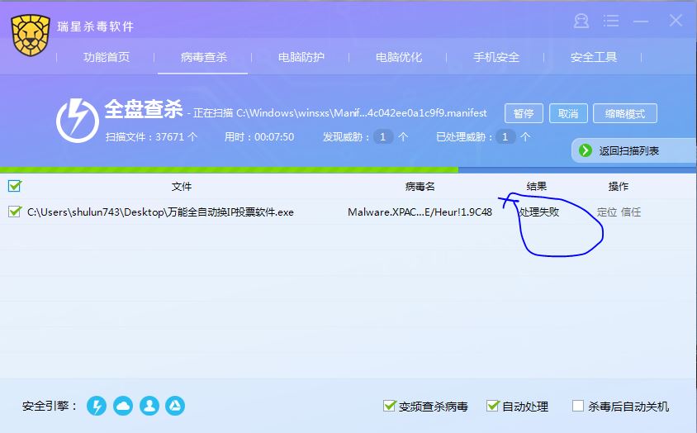The width and height of the screenshot is (697, 433).
Task: Open the user account icon
Action: 581,21
